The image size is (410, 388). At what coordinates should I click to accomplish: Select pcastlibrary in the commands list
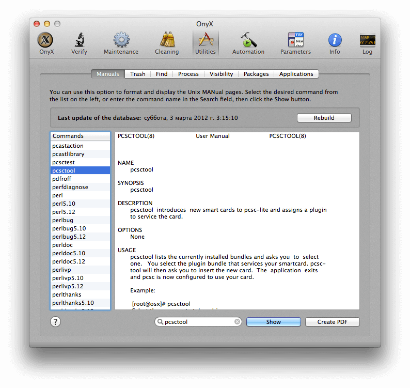click(x=80, y=154)
